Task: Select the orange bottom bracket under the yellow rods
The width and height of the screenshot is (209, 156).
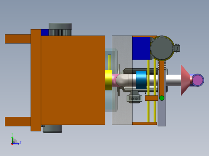Action: [x=145, y=124]
